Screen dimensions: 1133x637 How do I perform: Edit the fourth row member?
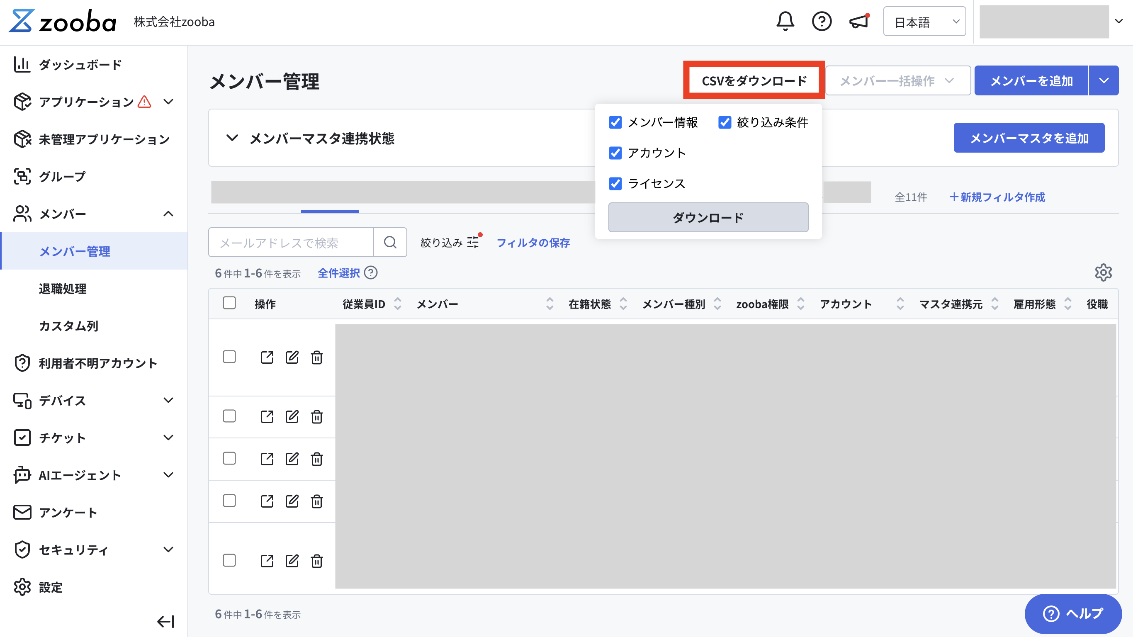[x=292, y=501]
